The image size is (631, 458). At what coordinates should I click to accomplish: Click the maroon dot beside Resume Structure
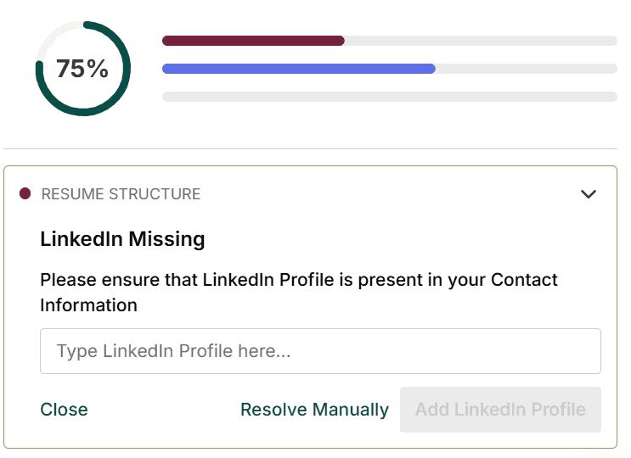click(x=25, y=194)
